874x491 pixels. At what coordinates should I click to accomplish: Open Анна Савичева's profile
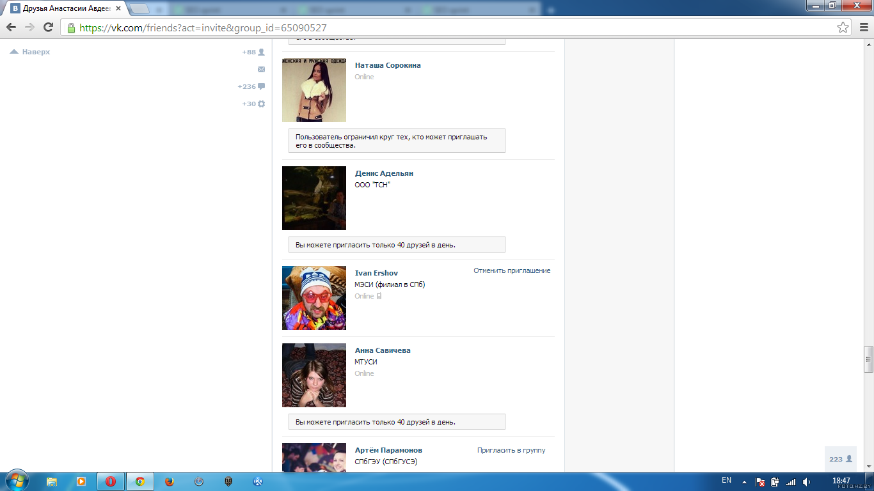pos(383,350)
